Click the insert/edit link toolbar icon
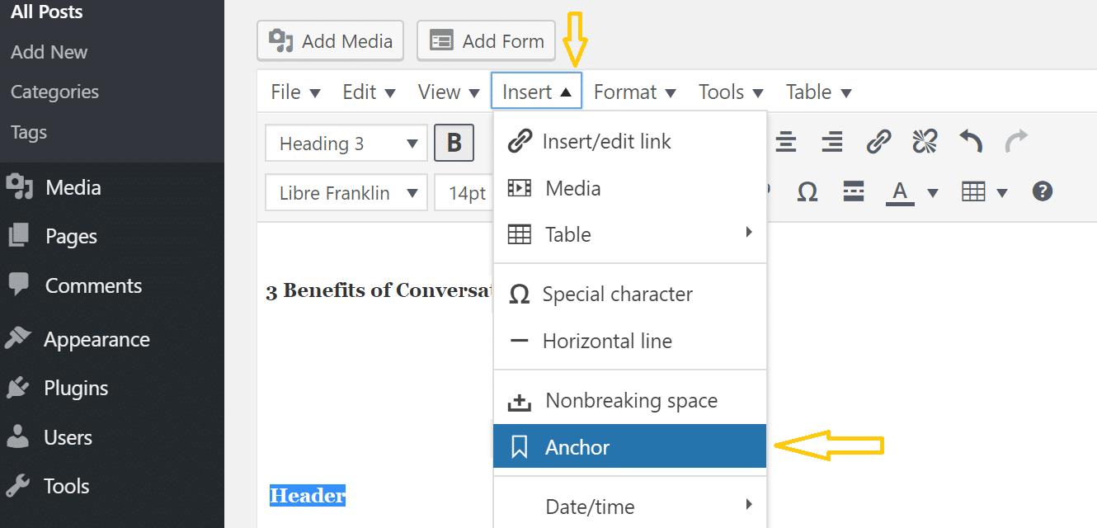 click(878, 142)
